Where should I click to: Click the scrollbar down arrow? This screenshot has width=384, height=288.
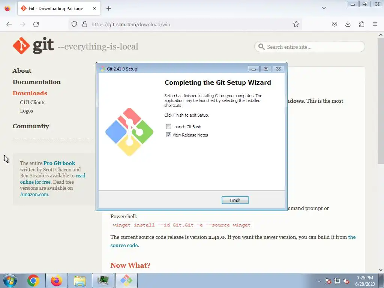click(x=381, y=270)
